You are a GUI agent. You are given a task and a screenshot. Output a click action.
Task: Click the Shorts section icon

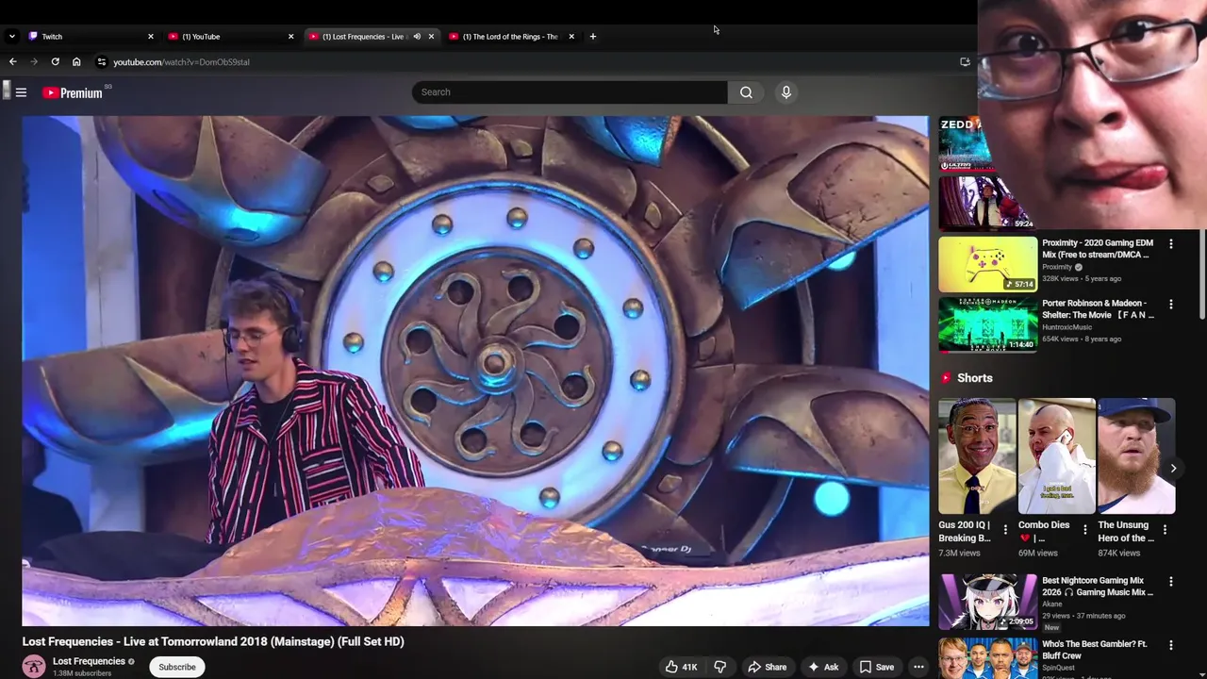[946, 378]
